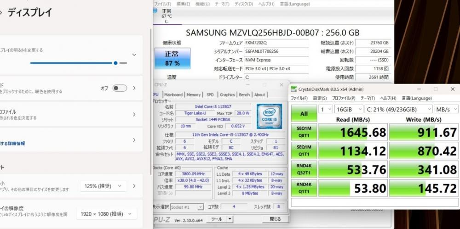
Task: Open ディスク(D) menu in CrystalDiskInfo
Action: (x=243, y=4)
